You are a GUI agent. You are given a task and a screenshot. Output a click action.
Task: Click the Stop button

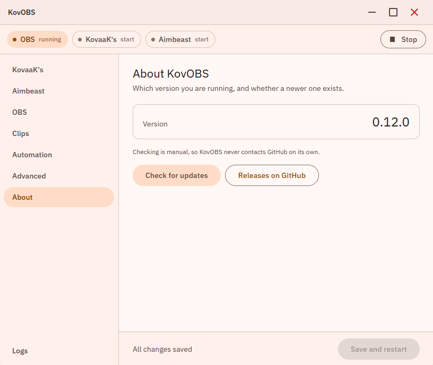coord(403,39)
